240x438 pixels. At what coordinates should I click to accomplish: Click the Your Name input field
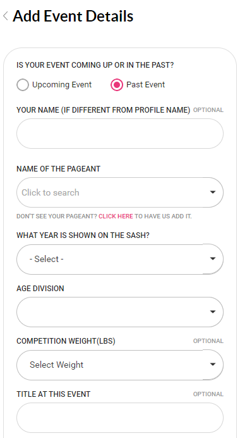pyautogui.click(x=120, y=134)
